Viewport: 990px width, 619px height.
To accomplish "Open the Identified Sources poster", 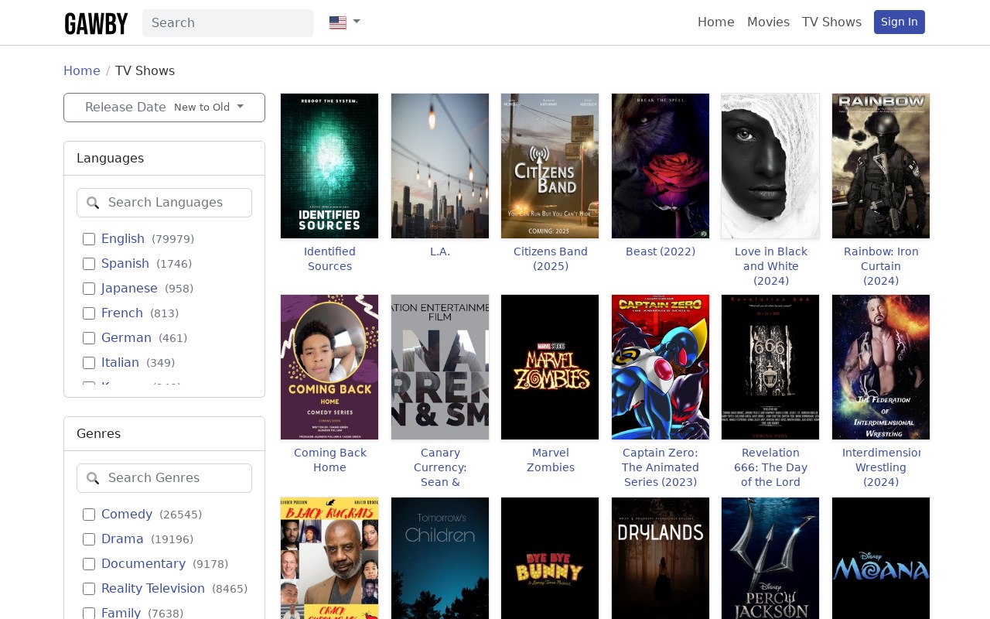I will click(x=329, y=166).
